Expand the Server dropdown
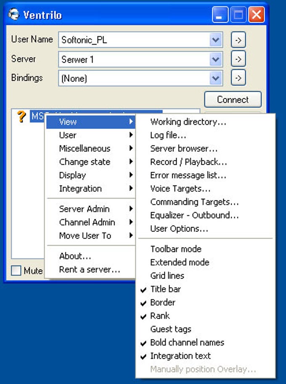Viewport: 286px width, 384px height. pyautogui.click(x=216, y=59)
